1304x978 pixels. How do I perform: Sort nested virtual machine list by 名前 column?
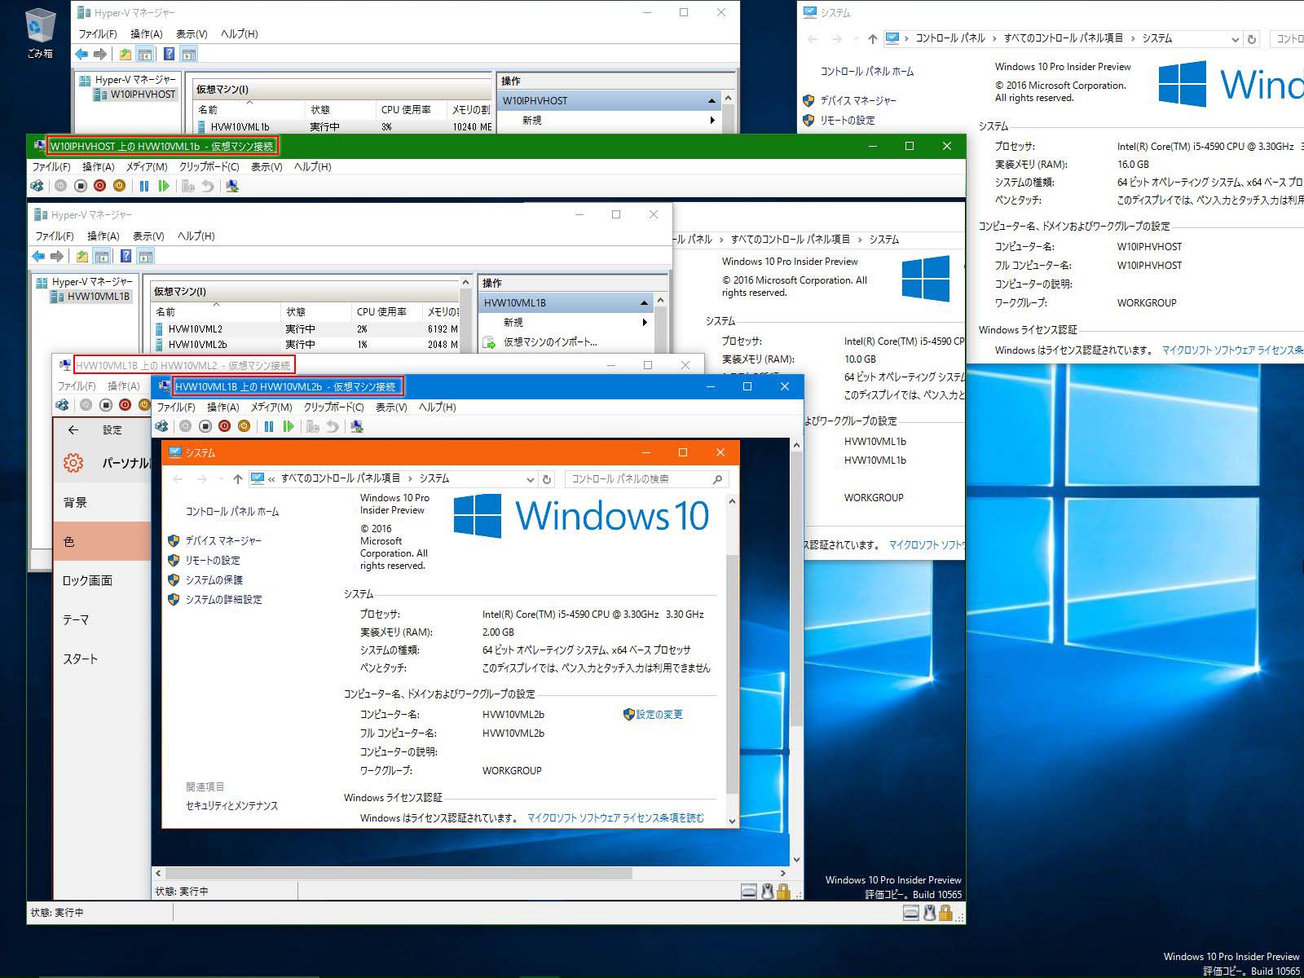tap(216, 311)
